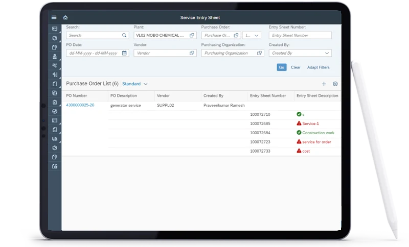Viewport: 409px width, 247px height.
Task: Click the magnifier icon in Search field
Action: tap(124, 35)
